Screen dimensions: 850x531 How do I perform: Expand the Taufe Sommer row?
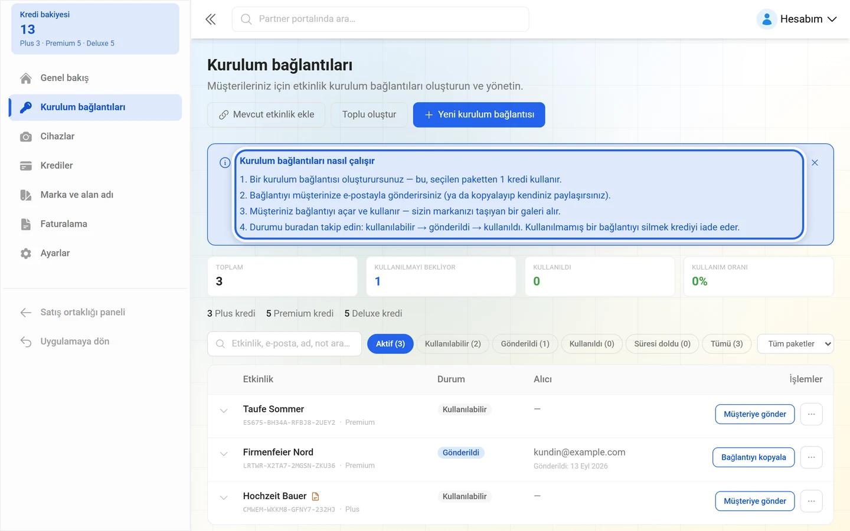click(x=224, y=411)
